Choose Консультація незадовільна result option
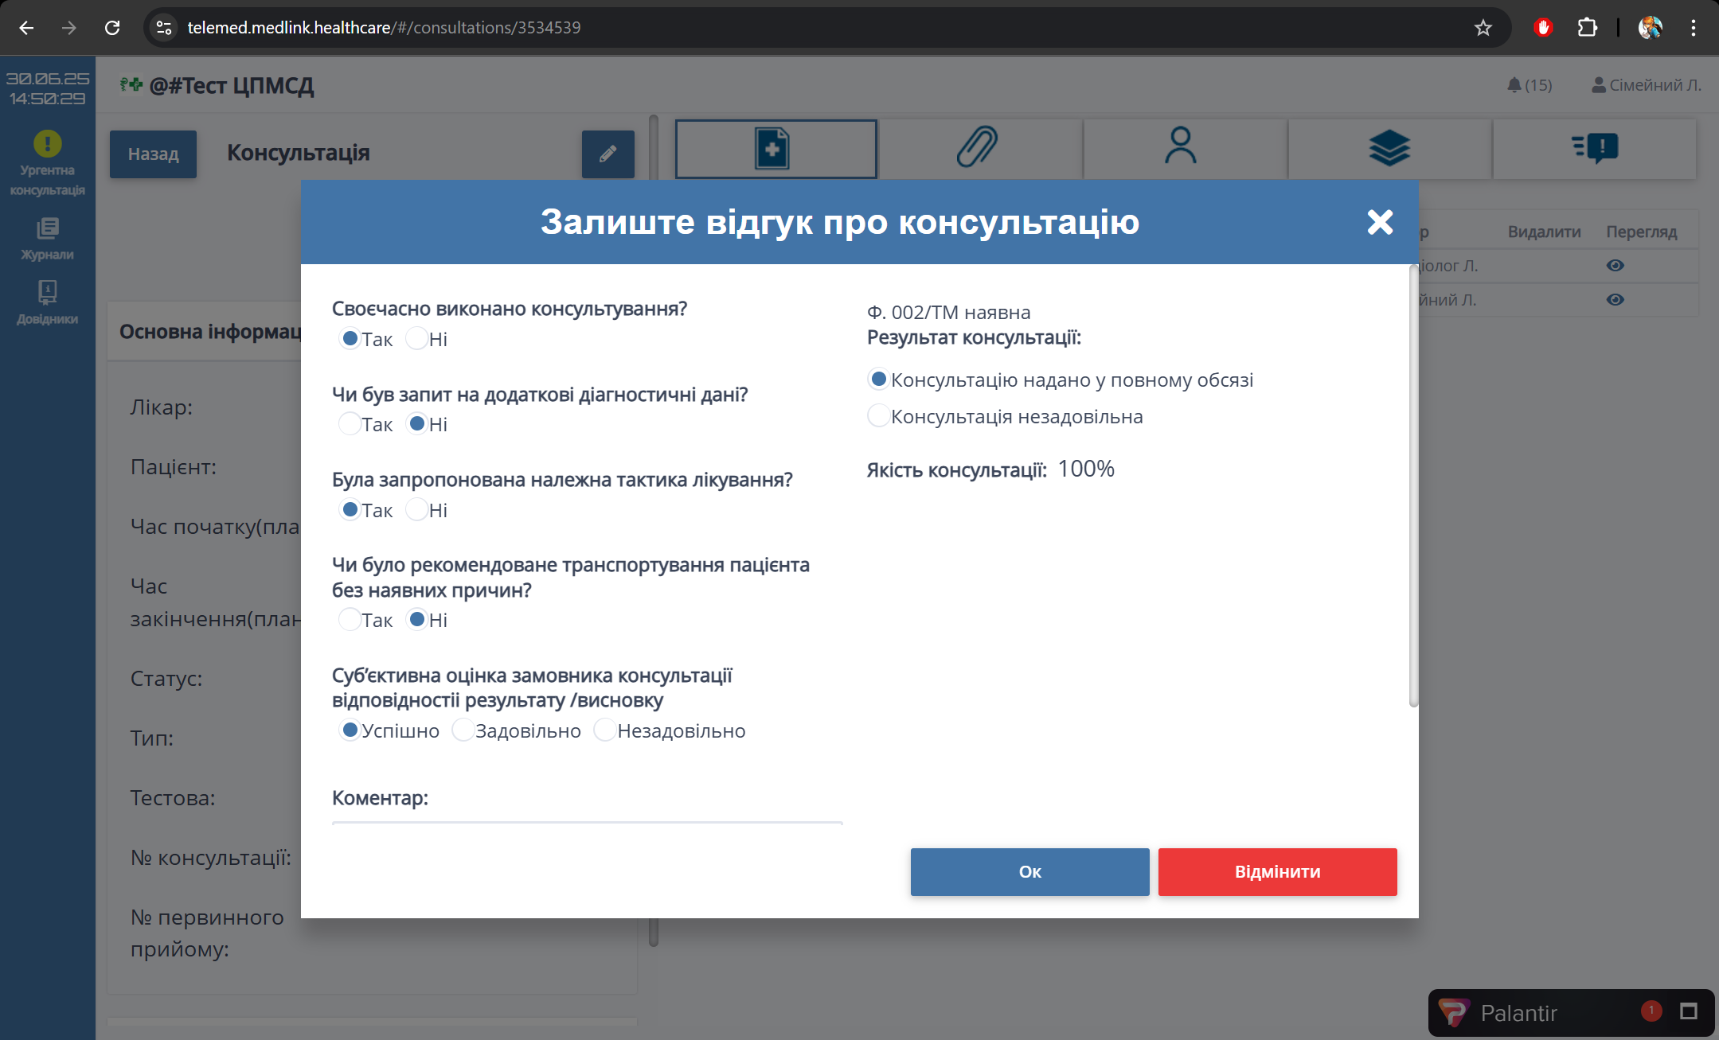Image resolution: width=1719 pixels, height=1040 pixels. pos(878,415)
